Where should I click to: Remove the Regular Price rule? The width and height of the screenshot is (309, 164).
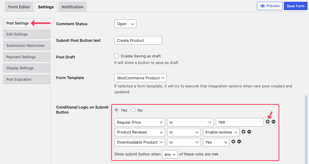pos(274,122)
